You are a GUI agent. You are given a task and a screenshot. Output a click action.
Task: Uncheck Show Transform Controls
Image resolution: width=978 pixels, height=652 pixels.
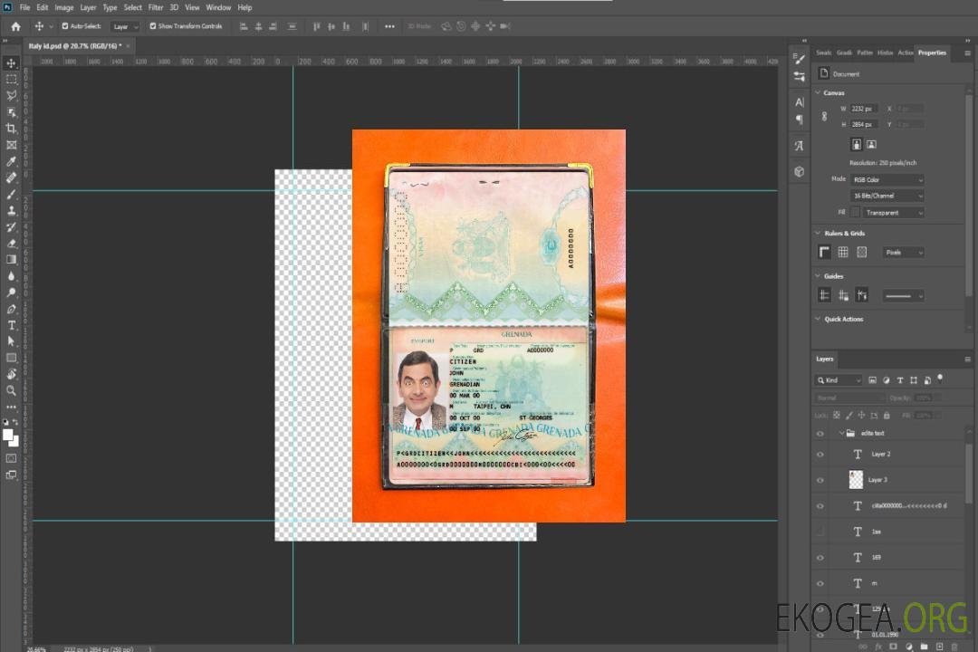153,26
